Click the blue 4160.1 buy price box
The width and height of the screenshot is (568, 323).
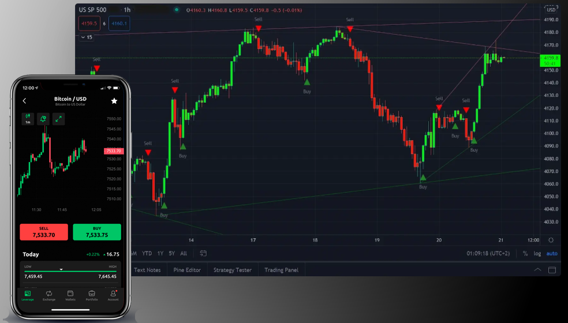[119, 24]
